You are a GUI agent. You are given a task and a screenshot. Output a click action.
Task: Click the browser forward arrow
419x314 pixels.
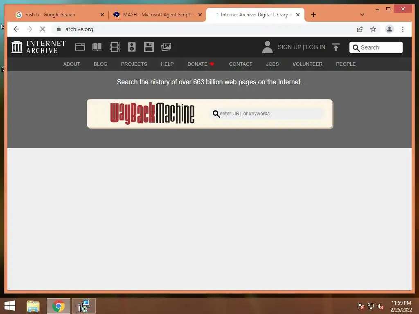coord(29,29)
